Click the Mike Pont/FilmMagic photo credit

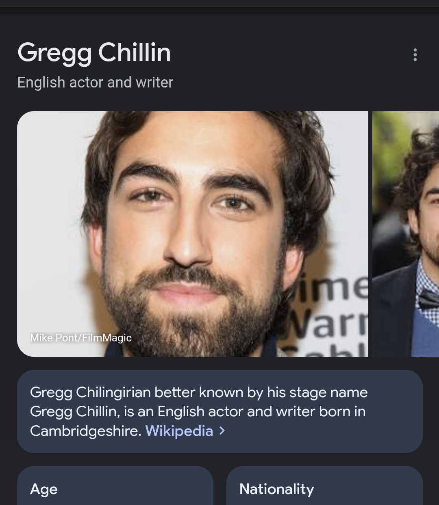coord(81,338)
